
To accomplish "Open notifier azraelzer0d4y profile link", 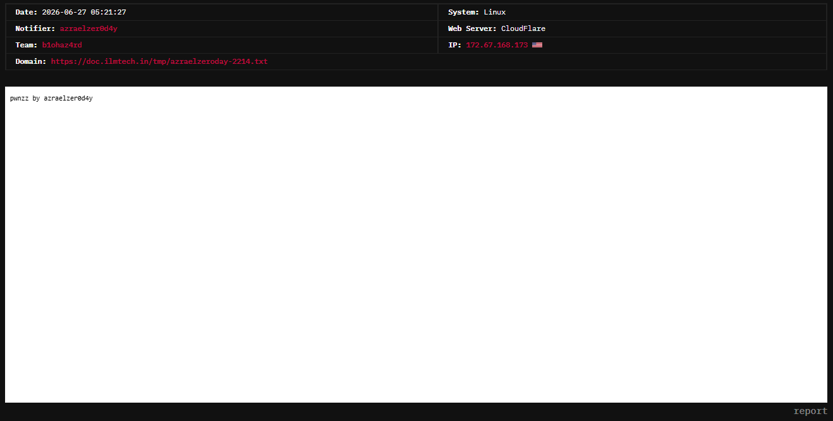I will point(88,28).
